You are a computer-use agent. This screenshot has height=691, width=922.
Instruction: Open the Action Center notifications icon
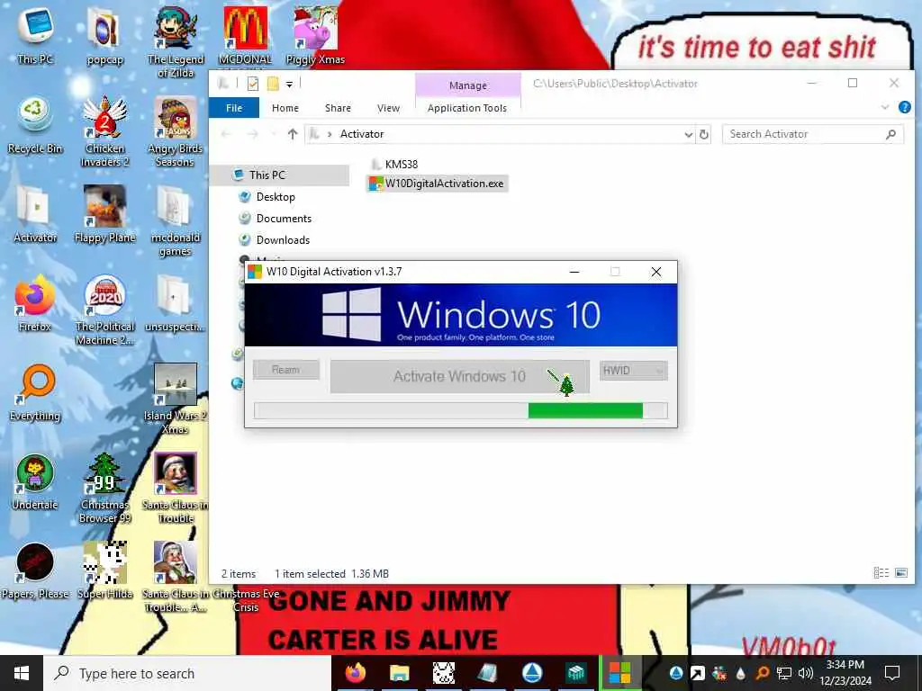click(892, 673)
